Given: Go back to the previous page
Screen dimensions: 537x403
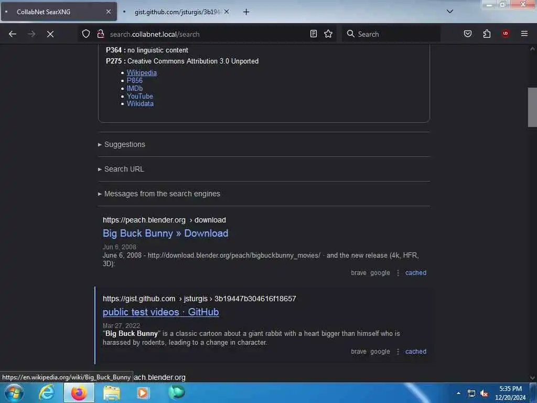Looking at the screenshot, I should 13,34.
